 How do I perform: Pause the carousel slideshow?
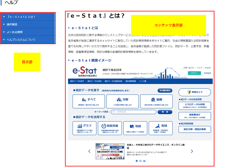144,161
